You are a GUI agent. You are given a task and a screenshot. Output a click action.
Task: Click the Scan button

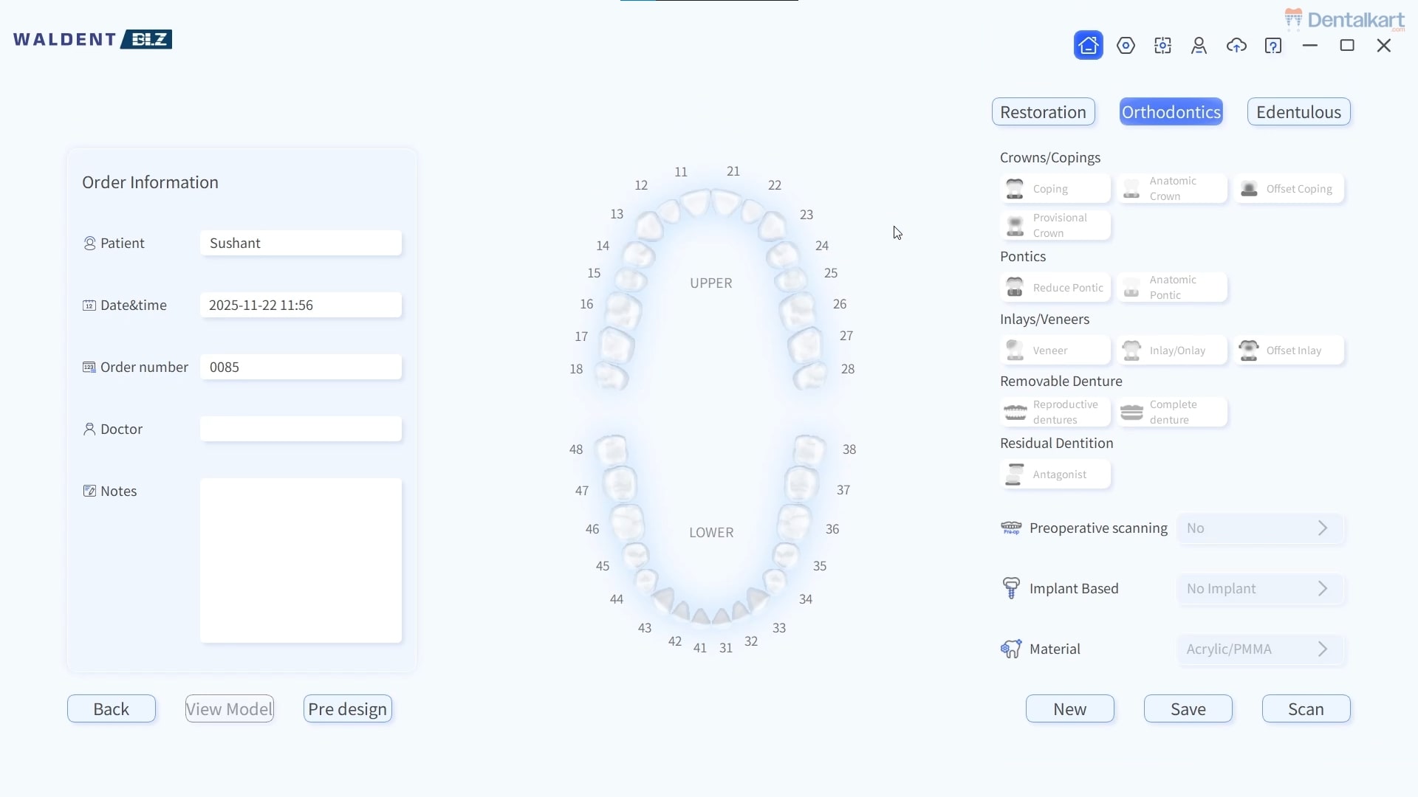1306,709
